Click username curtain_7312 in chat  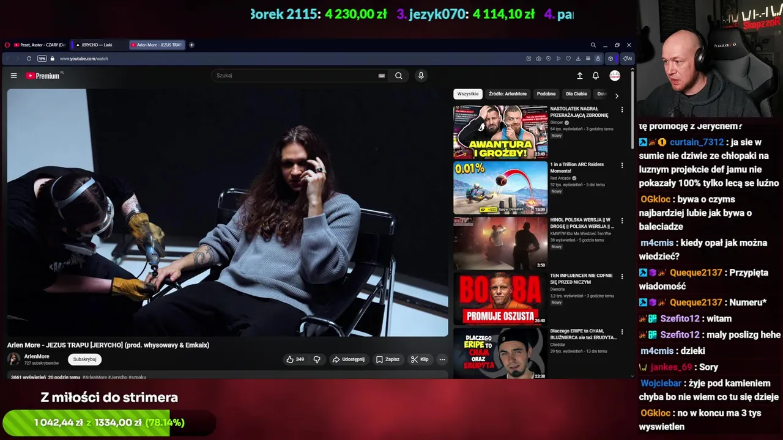(x=697, y=142)
